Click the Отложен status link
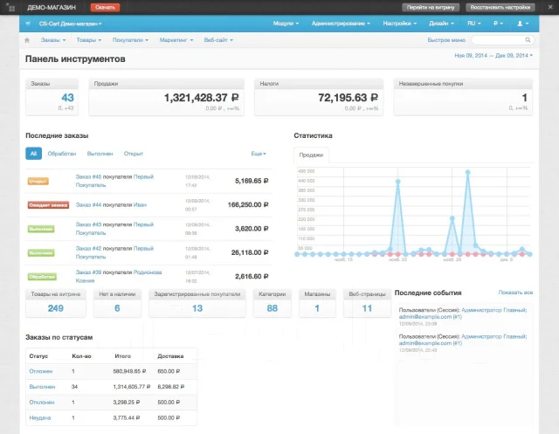This screenshot has height=434, width=559. pos(41,371)
